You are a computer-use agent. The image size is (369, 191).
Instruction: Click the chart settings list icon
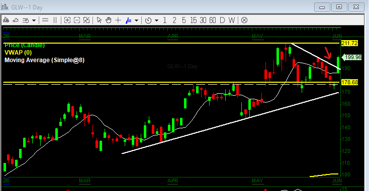click(x=26, y=21)
